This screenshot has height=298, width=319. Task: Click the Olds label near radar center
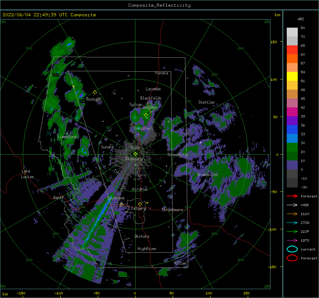pos(135,148)
